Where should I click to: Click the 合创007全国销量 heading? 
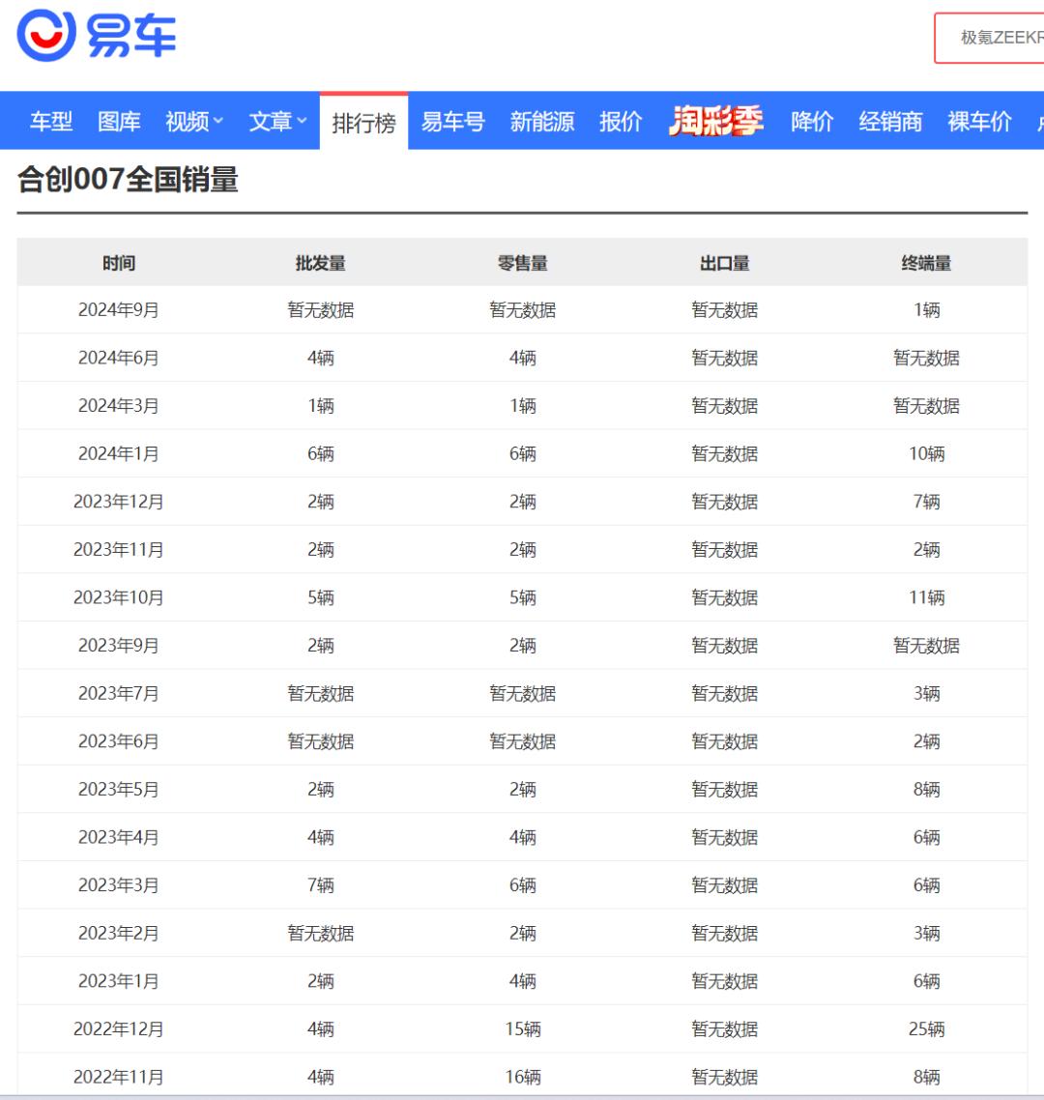(128, 179)
